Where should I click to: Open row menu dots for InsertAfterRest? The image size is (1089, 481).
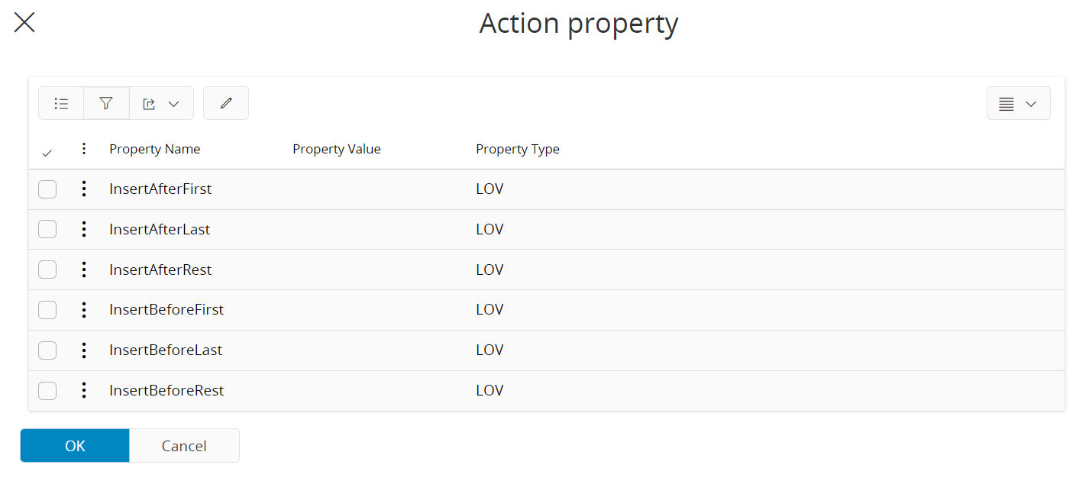click(x=84, y=270)
